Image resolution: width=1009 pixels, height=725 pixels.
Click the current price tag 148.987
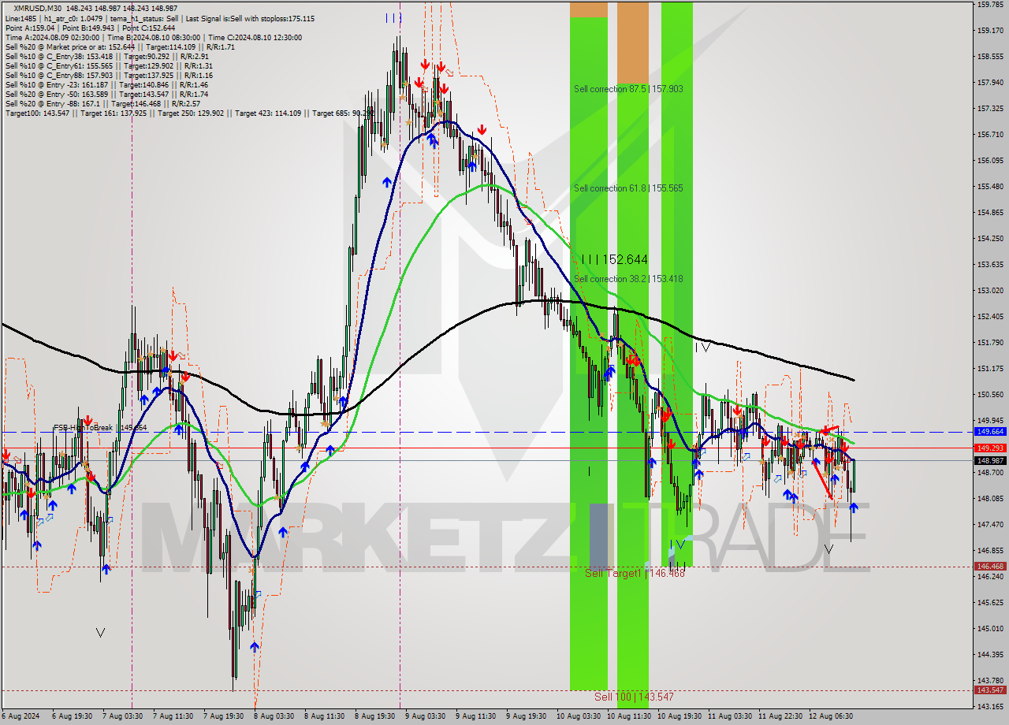[x=990, y=460]
